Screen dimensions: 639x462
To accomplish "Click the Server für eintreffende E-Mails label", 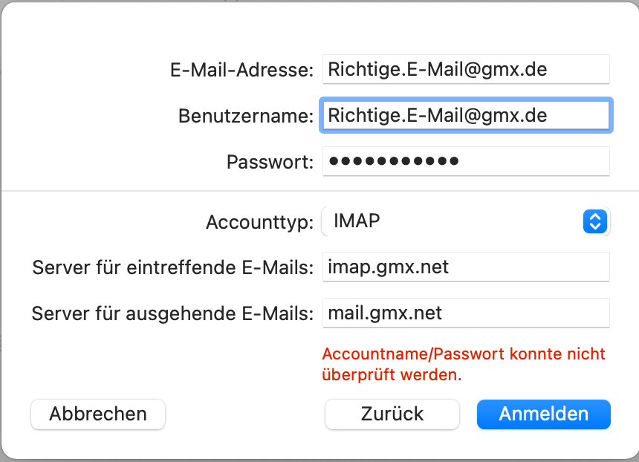I will (172, 267).
